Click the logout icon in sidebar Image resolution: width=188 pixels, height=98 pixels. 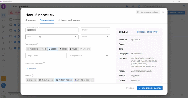tap(3, 72)
